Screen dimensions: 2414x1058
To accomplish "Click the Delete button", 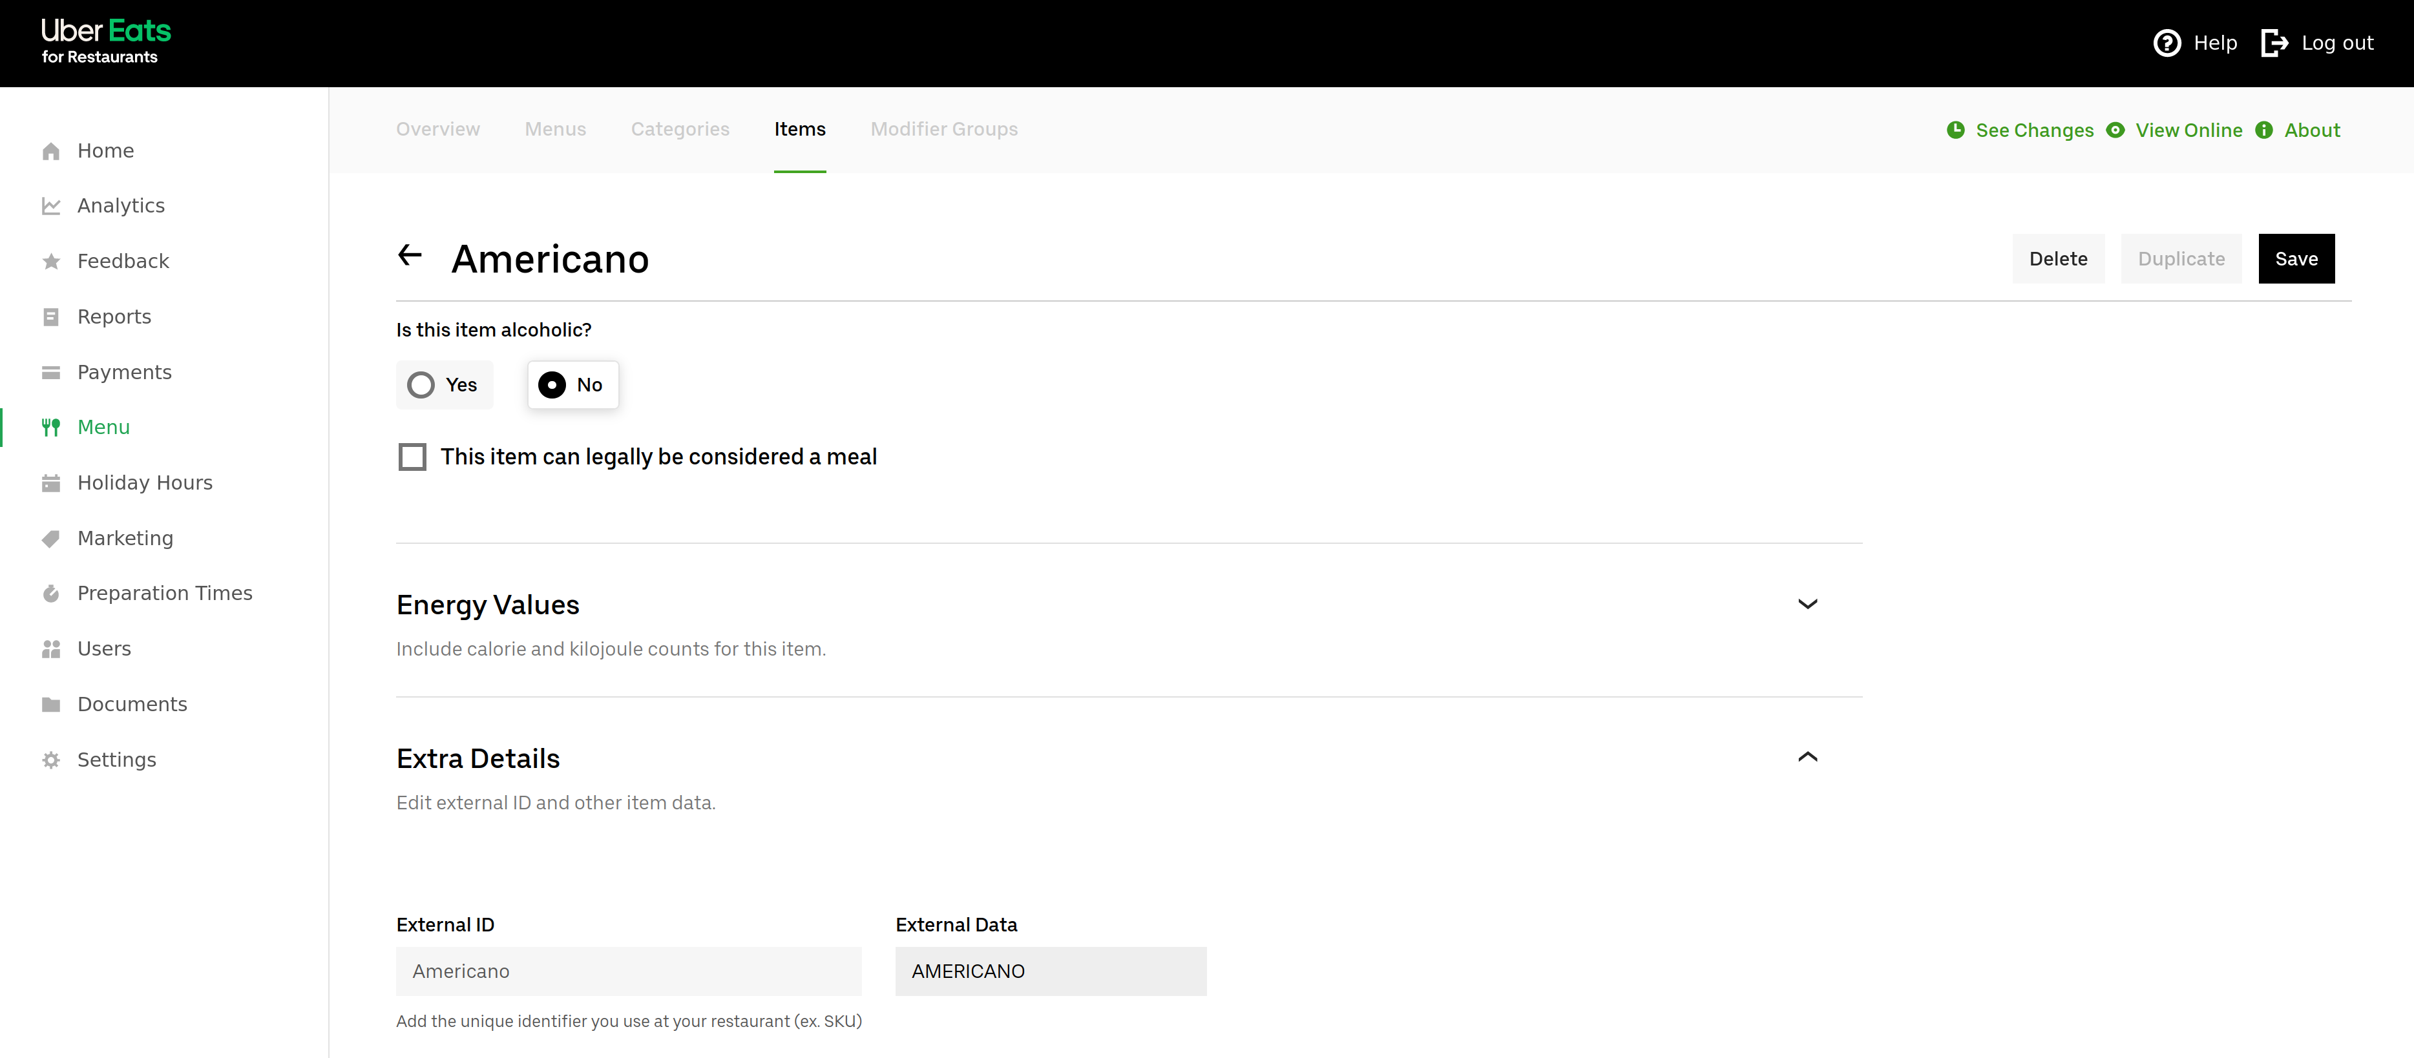I will pos(2058,258).
